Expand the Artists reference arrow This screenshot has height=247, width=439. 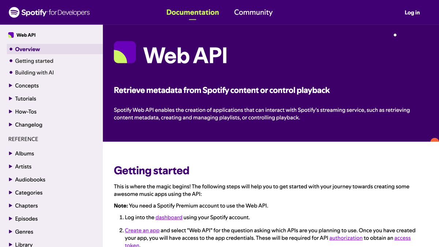(x=11, y=166)
